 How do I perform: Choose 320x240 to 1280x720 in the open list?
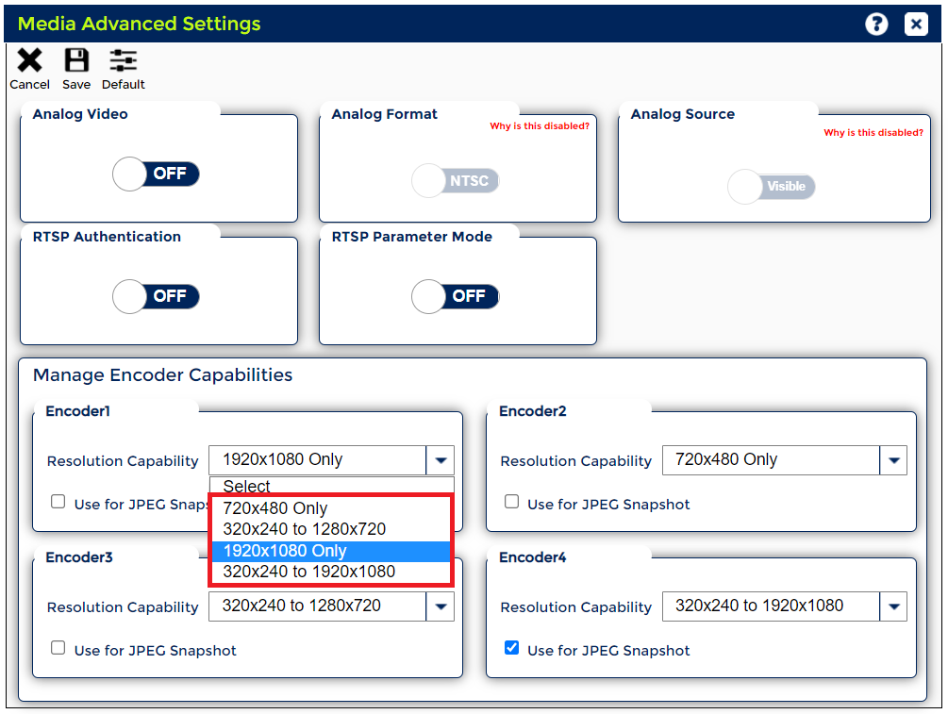[x=331, y=530]
